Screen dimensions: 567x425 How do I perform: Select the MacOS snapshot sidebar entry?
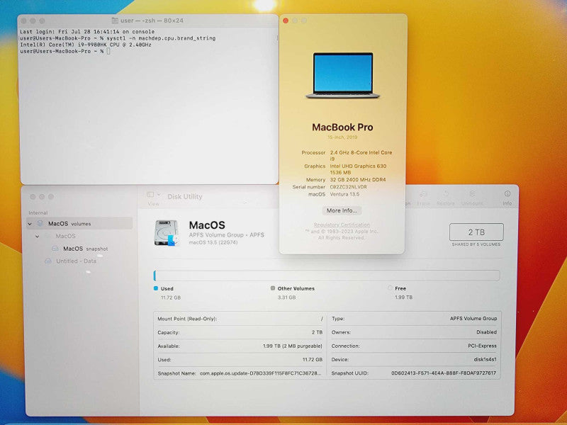coord(85,249)
